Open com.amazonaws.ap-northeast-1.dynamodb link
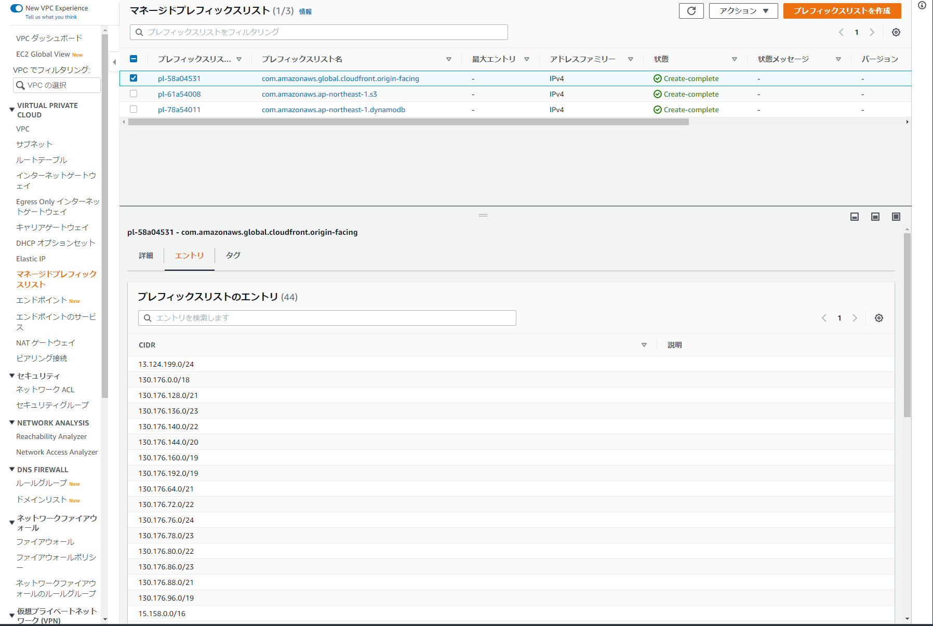This screenshot has height=626, width=933. pos(334,110)
